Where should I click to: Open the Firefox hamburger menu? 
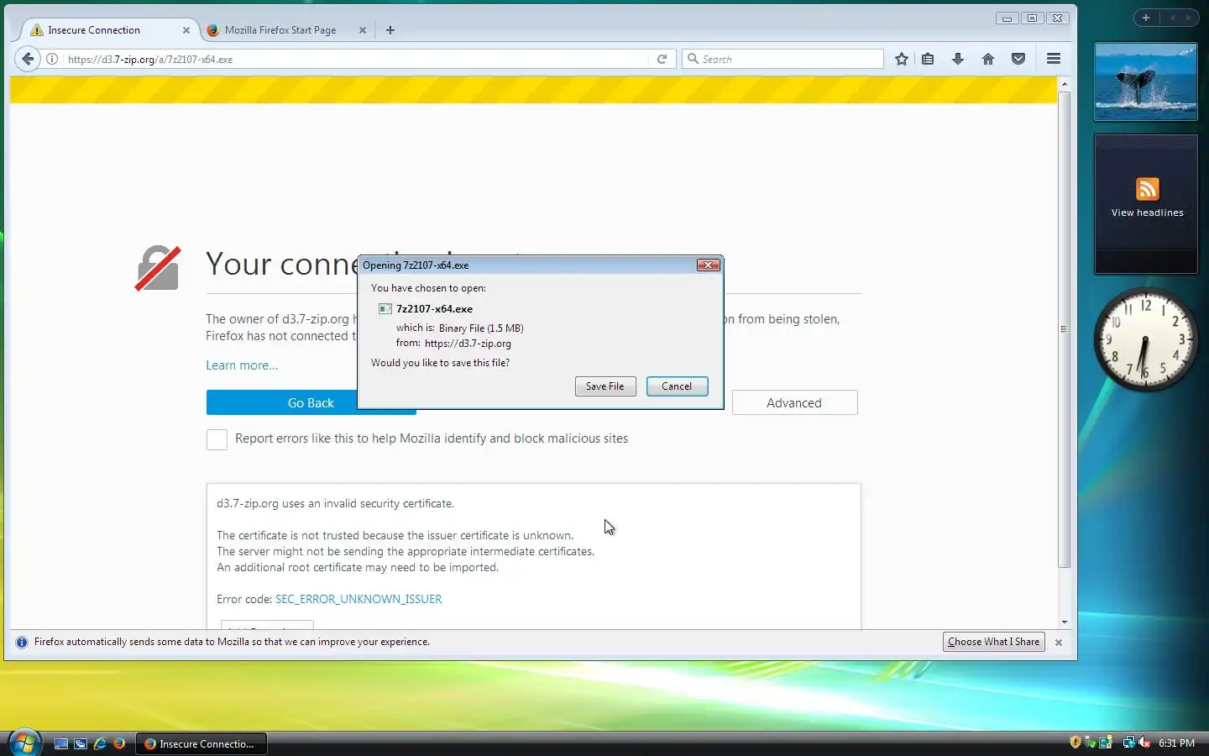(x=1054, y=59)
